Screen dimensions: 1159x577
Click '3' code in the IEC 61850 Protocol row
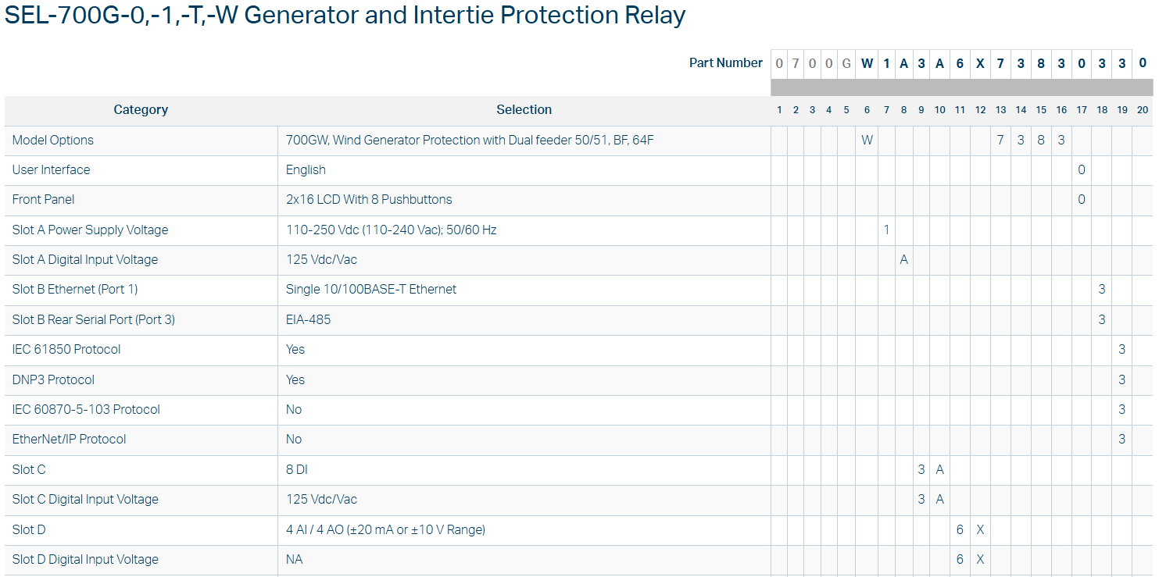pos(1122,350)
